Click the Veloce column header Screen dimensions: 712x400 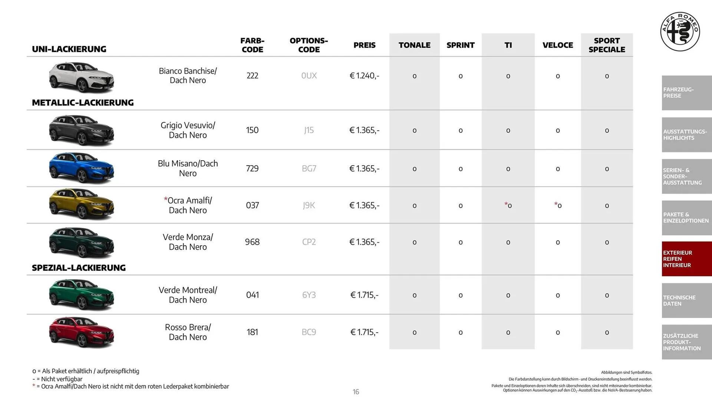click(x=557, y=45)
